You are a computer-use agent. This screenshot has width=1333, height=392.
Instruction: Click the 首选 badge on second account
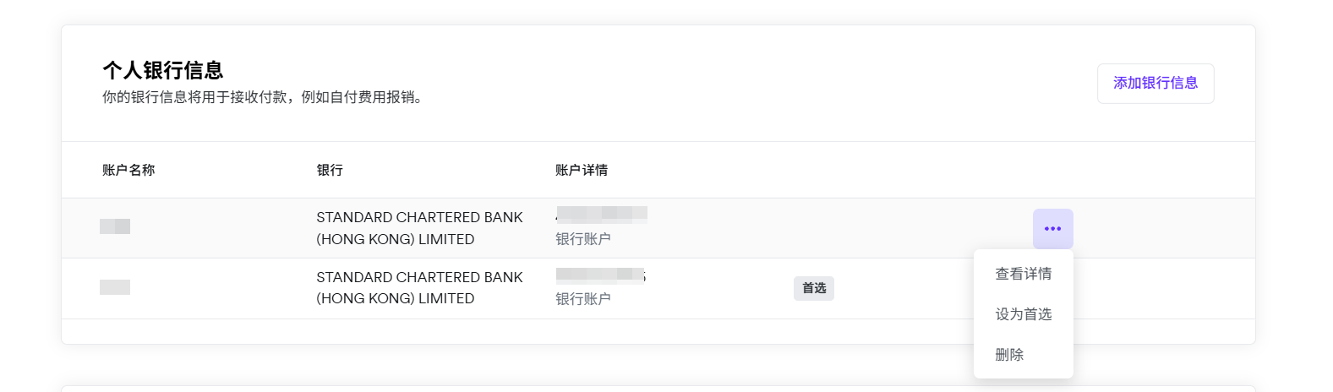pos(813,288)
